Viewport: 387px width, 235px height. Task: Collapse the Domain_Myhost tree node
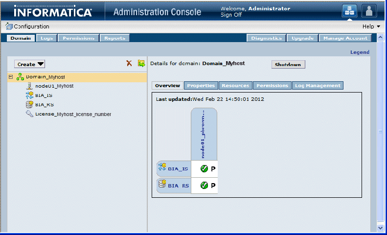pos(11,77)
